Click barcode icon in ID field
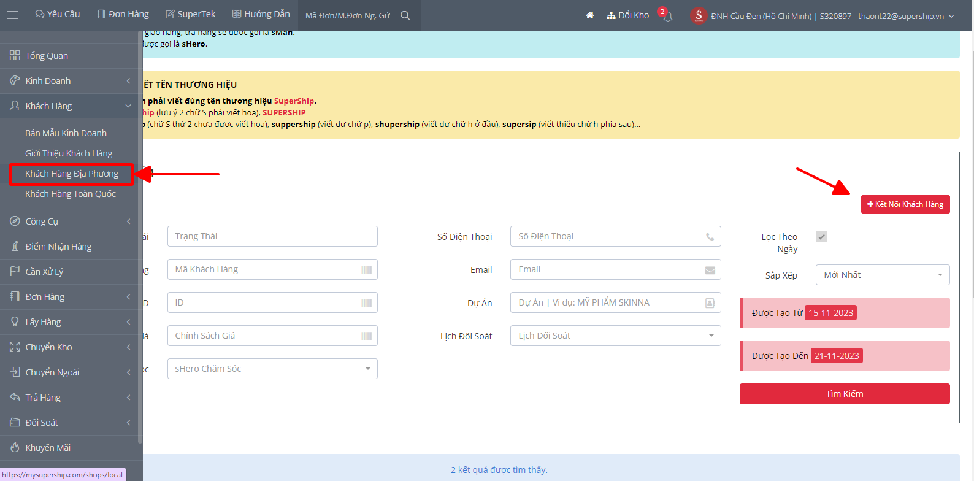 367,302
